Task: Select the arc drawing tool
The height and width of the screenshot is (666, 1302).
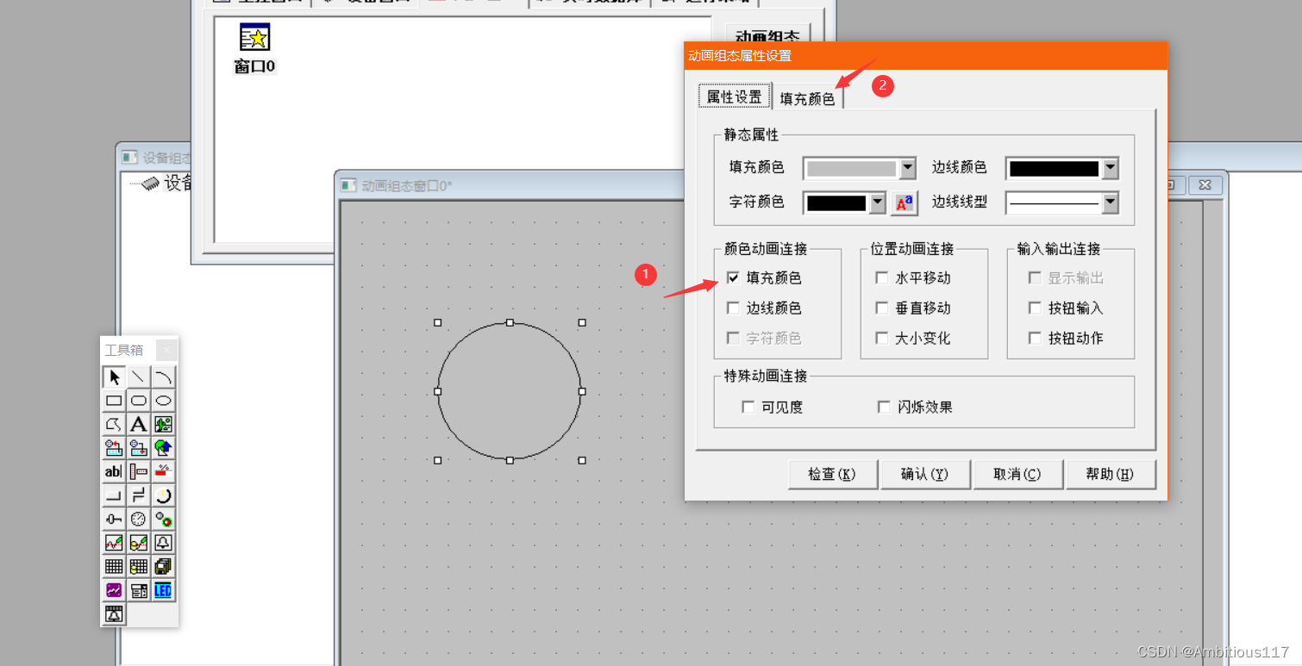Action: [164, 377]
